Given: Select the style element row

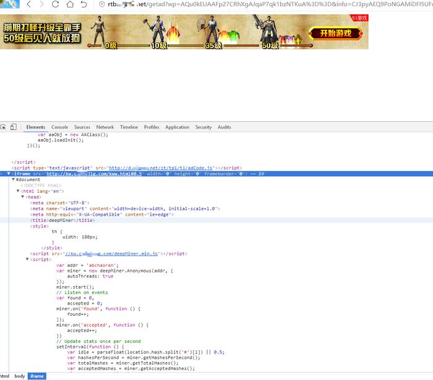Looking at the screenshot, I should [40, 226].
